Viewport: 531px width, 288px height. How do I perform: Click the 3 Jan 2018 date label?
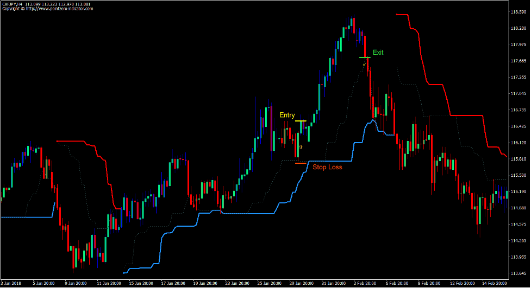click(x=11, y=283)
